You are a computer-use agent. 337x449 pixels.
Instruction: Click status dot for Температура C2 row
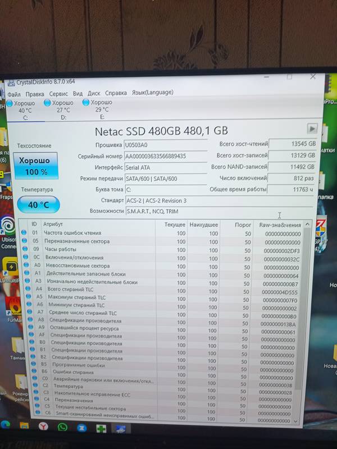pos(35,385)
